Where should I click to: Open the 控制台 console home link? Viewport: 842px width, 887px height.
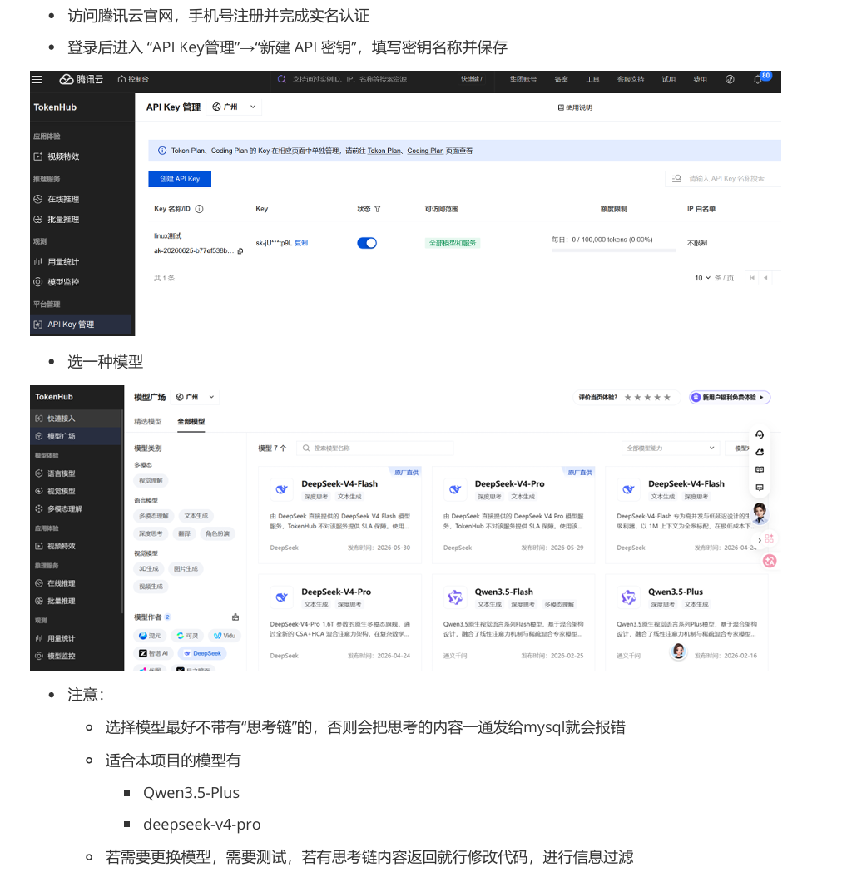pos(133,79)
